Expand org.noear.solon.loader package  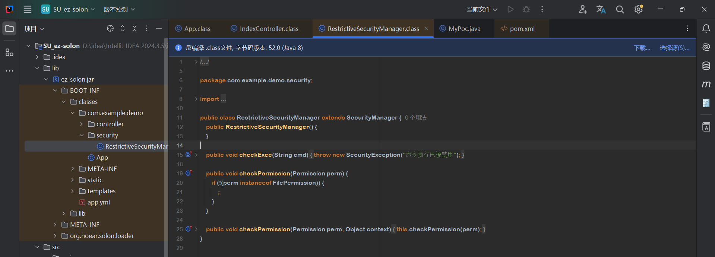coord(55,236)
